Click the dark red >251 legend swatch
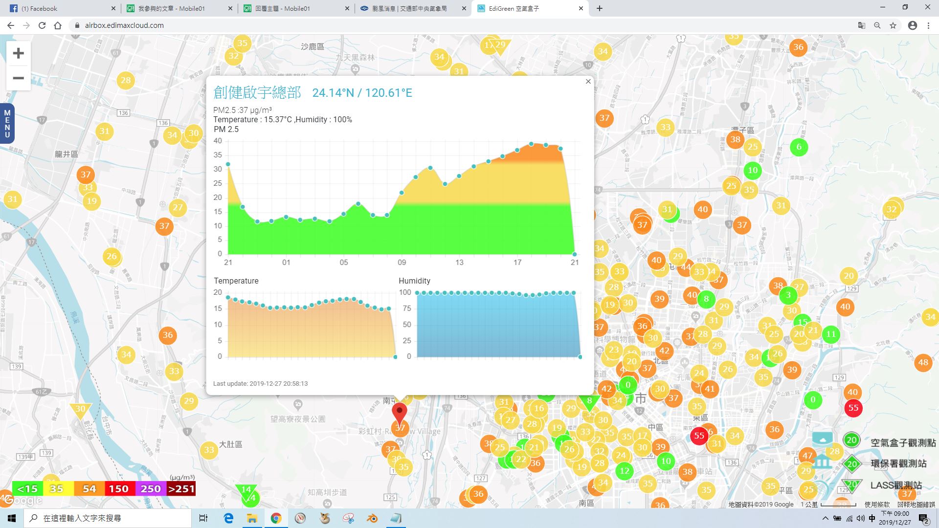939x528 pixels. pos(181,489)
